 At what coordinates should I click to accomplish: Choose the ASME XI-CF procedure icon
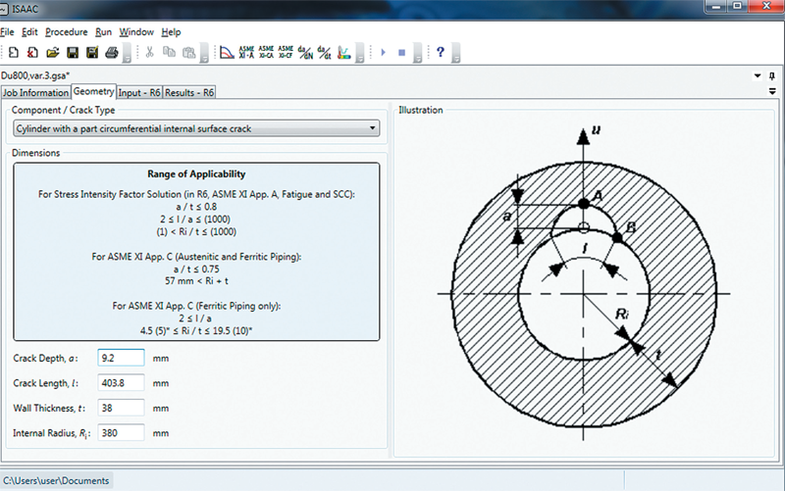pos(286,52)
